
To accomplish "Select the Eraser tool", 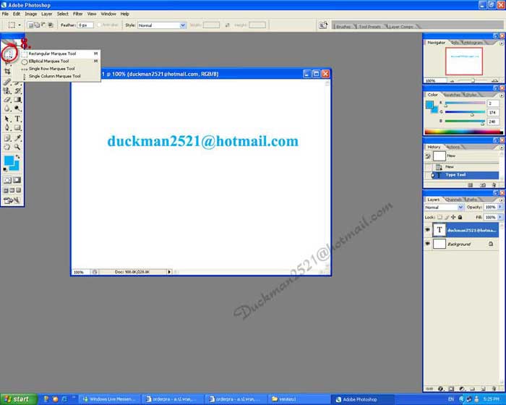I will tap(7, 100).
